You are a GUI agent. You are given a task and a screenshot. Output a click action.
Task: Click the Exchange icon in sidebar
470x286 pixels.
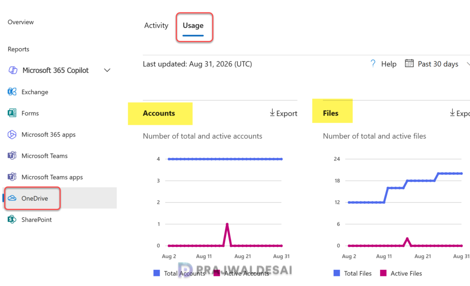coord(12,92)
